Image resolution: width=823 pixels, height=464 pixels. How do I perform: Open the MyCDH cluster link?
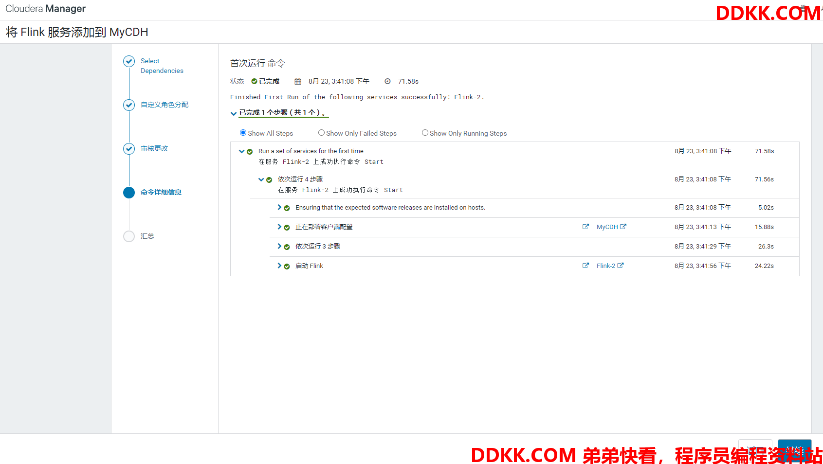[x=611, y=227]
